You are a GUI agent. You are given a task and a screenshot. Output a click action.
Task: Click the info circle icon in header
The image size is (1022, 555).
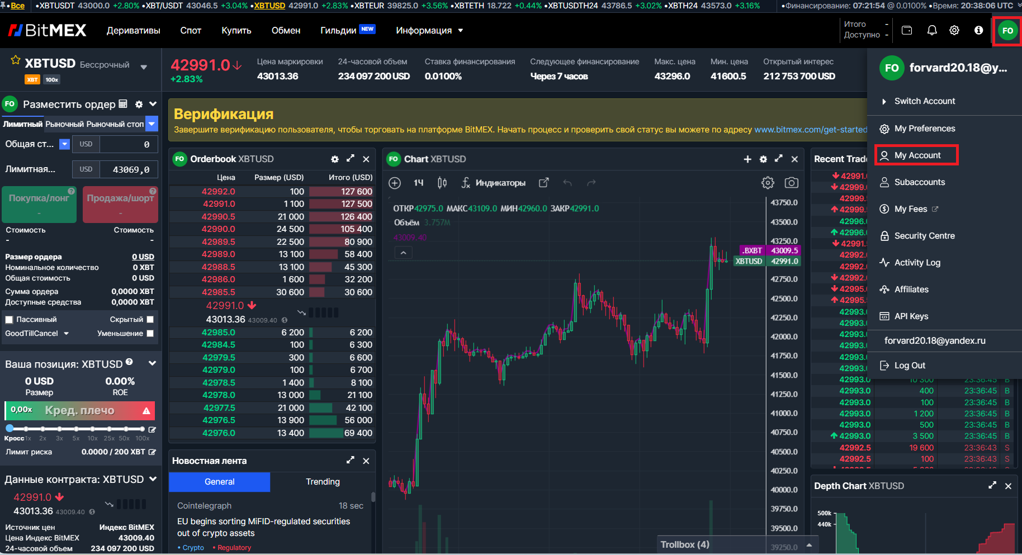click(978, 31)
